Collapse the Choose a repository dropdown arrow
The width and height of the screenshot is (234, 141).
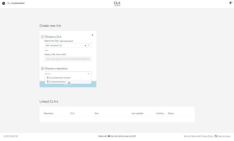coord(88,73)
